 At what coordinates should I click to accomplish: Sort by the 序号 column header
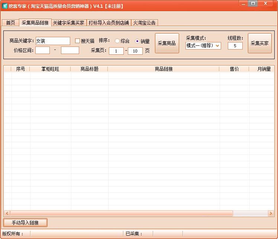[x=20, y=69]
